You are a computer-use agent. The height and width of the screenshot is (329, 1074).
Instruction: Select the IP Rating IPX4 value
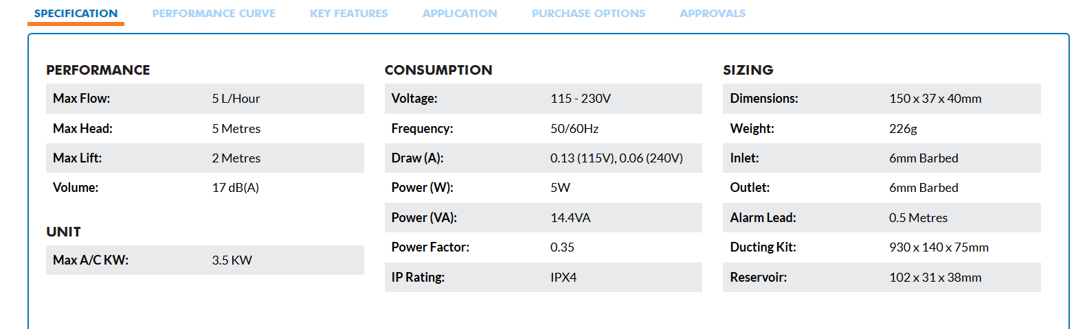pos(563,278)
